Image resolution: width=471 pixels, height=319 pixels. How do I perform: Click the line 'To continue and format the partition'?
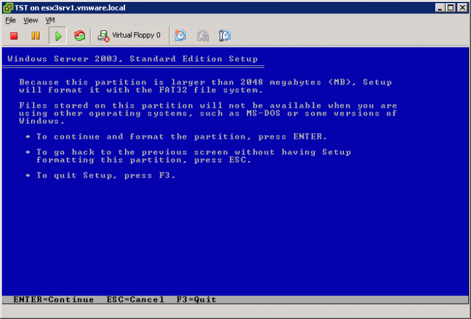[x=182, y=137]
